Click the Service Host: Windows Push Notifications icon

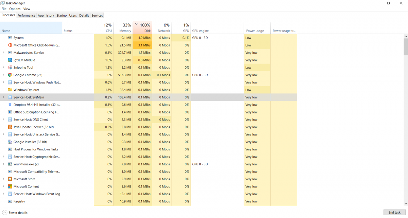[x=10, y=83]
